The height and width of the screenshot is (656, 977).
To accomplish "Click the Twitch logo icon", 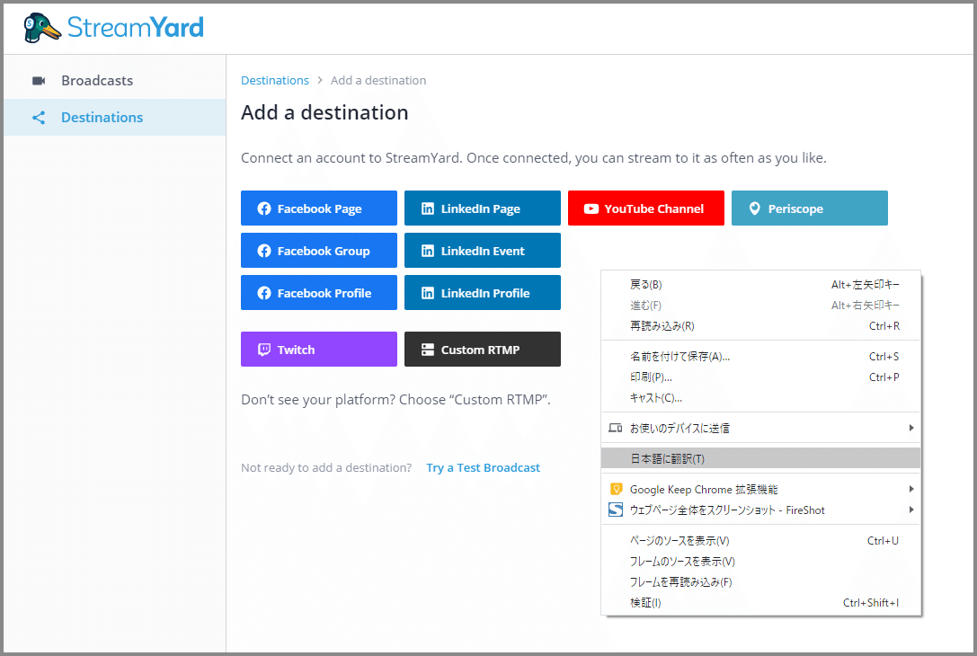I will click(x=264, y=350).
